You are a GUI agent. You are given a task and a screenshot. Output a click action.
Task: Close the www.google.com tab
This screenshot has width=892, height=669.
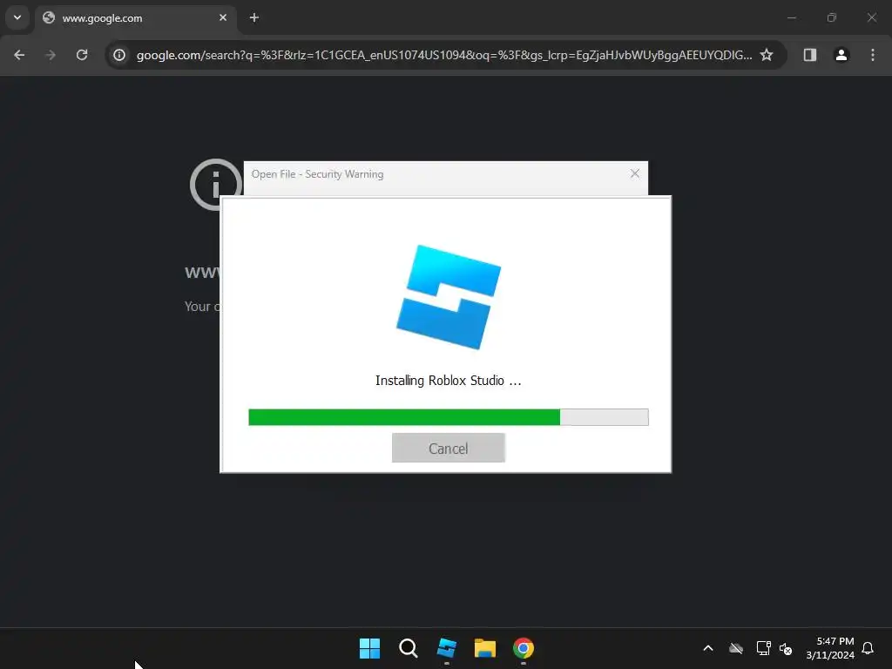tap(223, 17)
